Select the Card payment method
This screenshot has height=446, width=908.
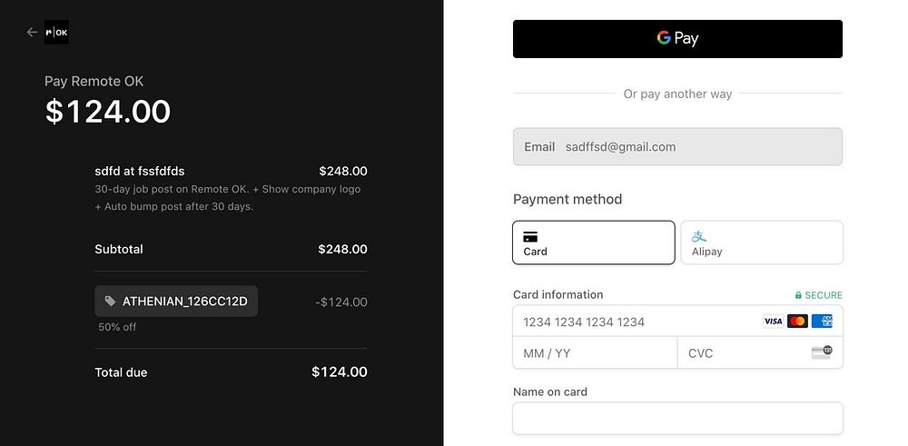(593, 243)
